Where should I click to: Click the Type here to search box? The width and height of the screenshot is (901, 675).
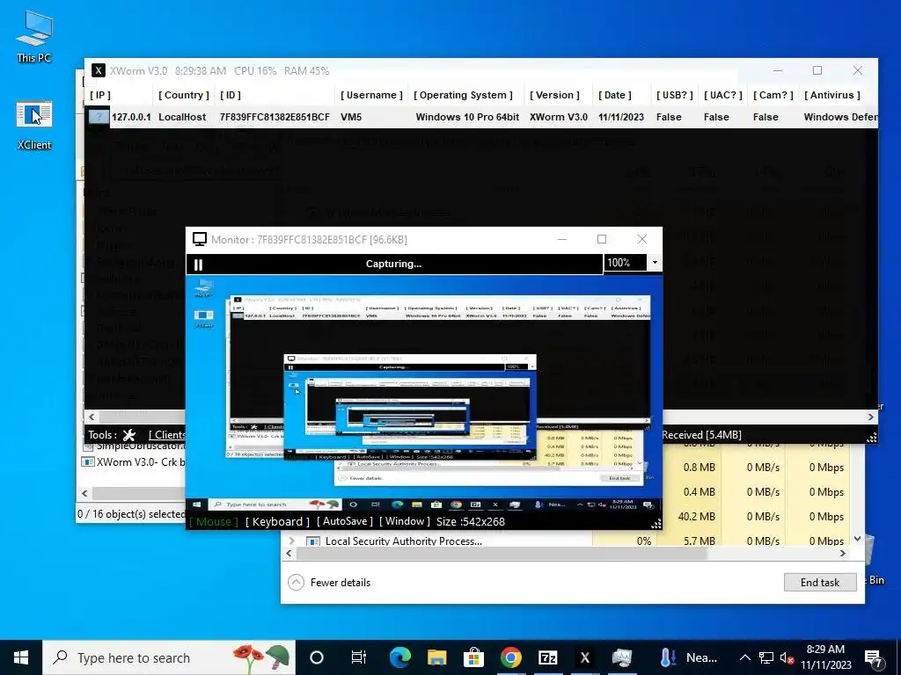pos(169,657)
